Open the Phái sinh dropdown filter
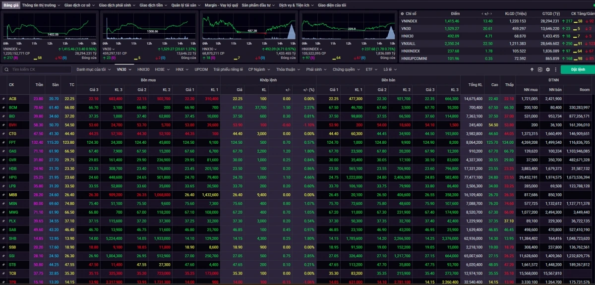The image size is (595, 285). pos(315,69)
